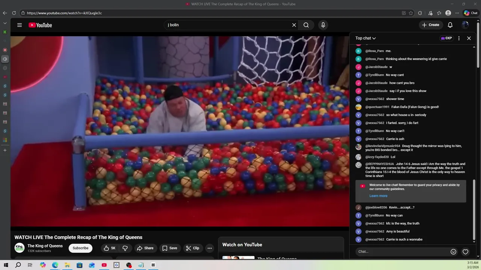Click @kevinclaridymusic954 username in chat
The image size is (481, 270).
click(383, 146)
